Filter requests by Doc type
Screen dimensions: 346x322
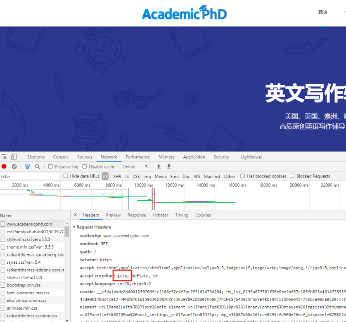pos(186,176)
